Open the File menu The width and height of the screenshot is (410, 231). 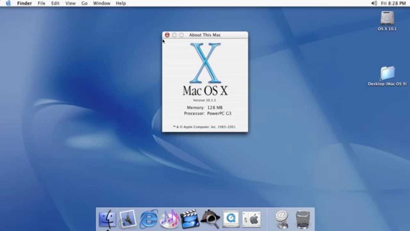pyautogui.click(x=41, y=3)
